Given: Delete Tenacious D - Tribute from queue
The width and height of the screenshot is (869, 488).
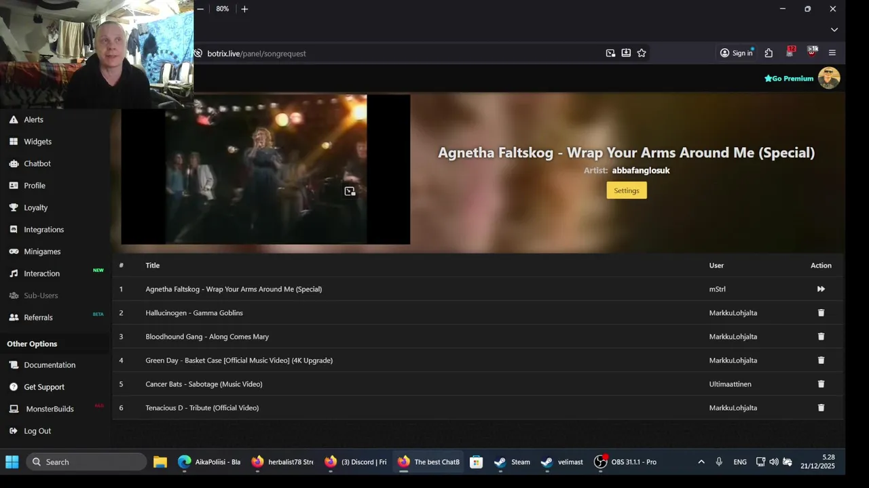Looking at the screenshot, I should coord(821,408).
